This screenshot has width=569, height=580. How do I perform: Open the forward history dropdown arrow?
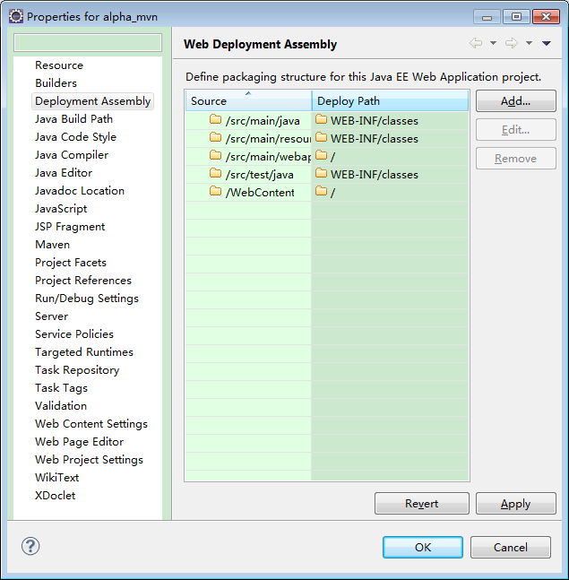529,43
